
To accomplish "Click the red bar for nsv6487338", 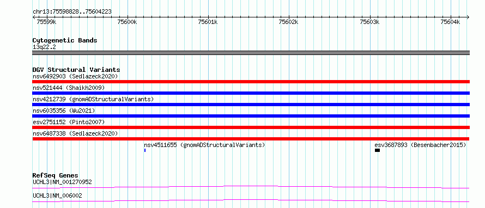I will click(x=251, y=139).
